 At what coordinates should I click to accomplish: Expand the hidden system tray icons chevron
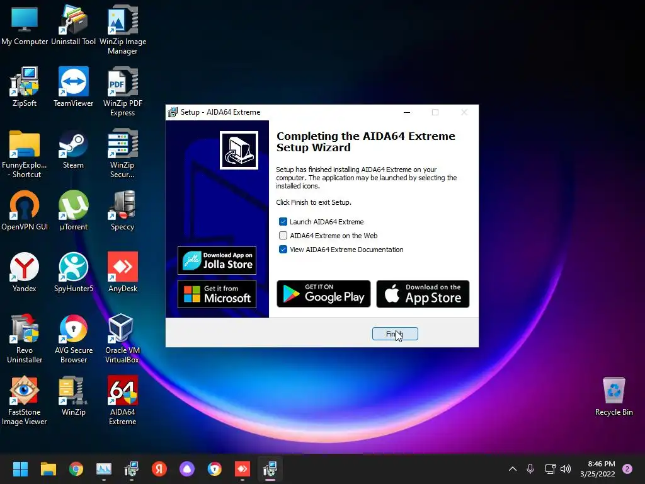point(513,469)
